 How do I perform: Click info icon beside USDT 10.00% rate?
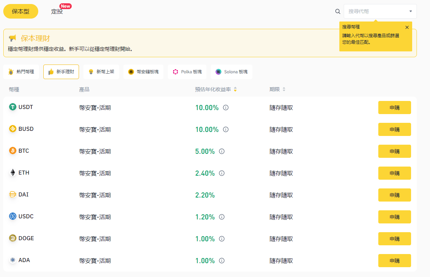click(226, 108)
